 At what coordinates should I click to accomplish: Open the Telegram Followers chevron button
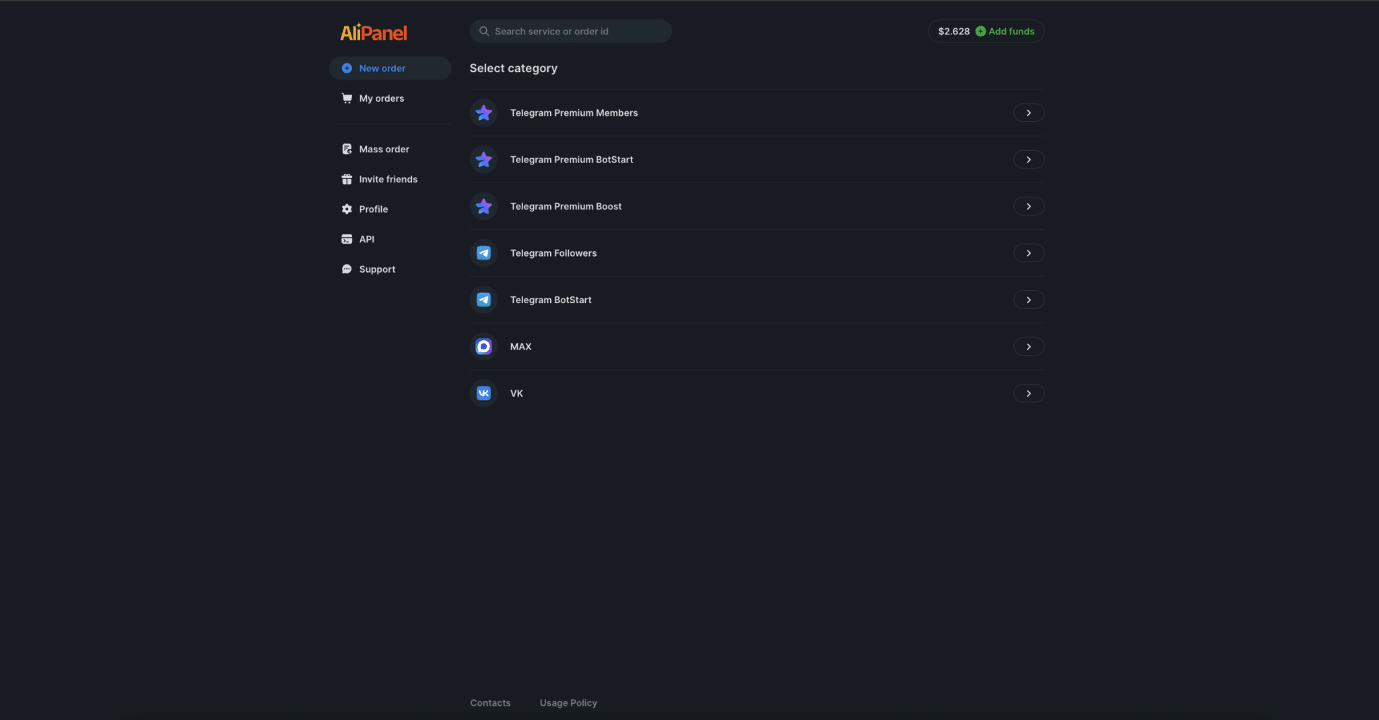tap(1028, 253)
